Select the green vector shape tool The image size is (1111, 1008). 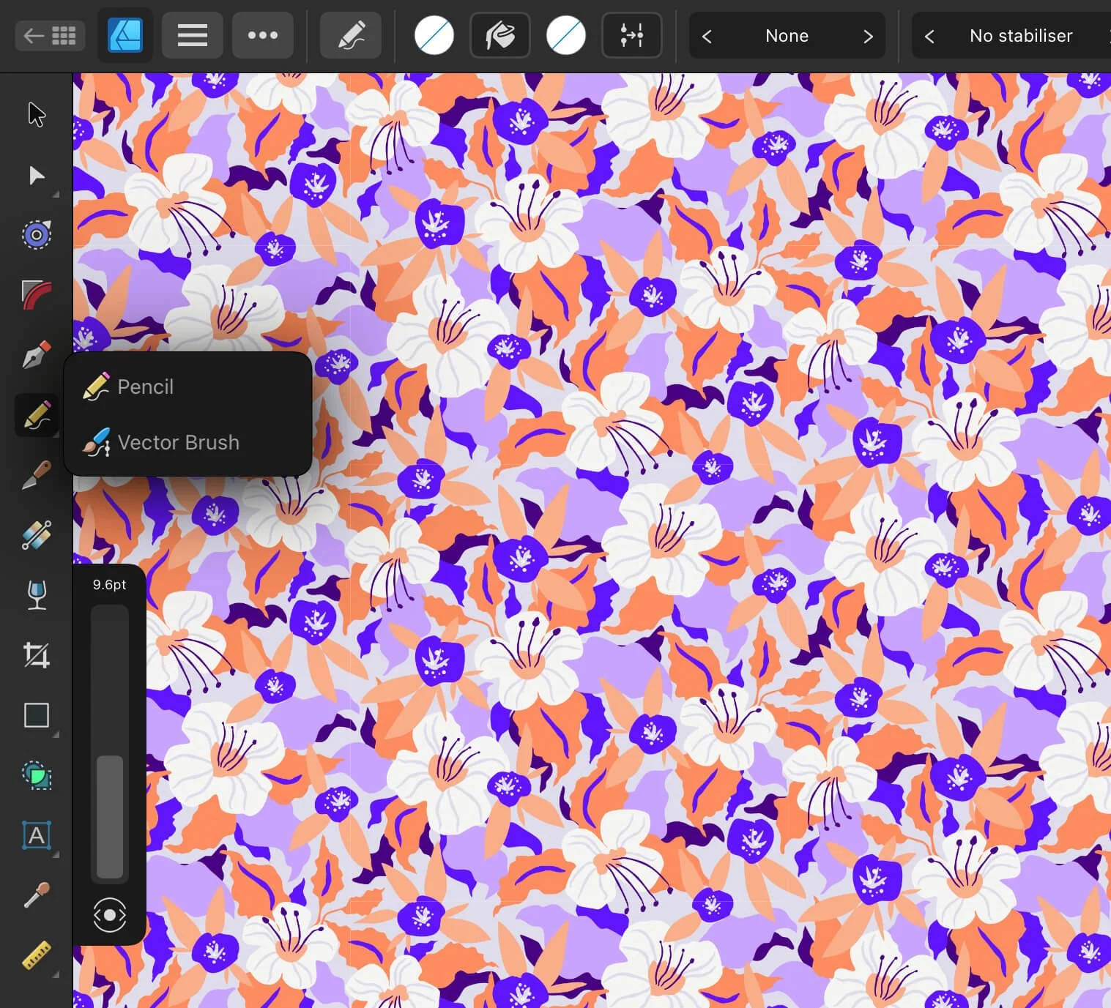[x=36, y=775]
